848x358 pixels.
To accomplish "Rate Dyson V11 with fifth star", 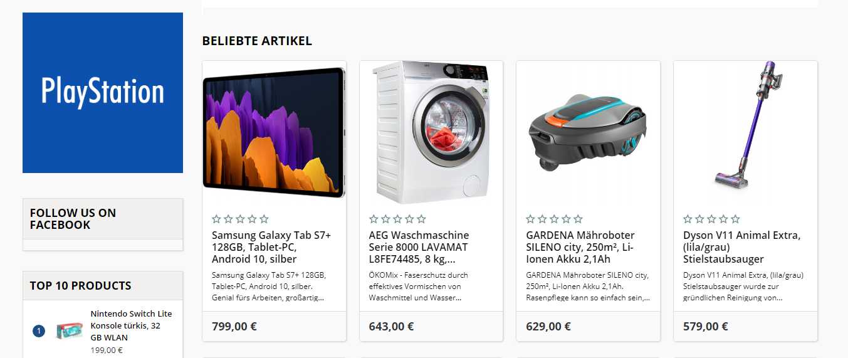I will (735, 219).
